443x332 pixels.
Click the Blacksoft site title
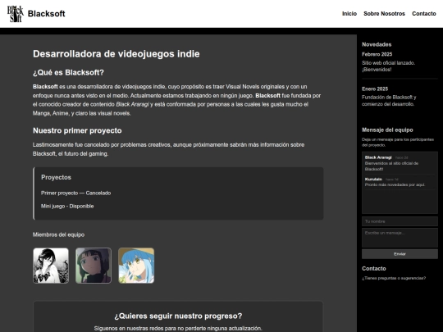(46, 14)
